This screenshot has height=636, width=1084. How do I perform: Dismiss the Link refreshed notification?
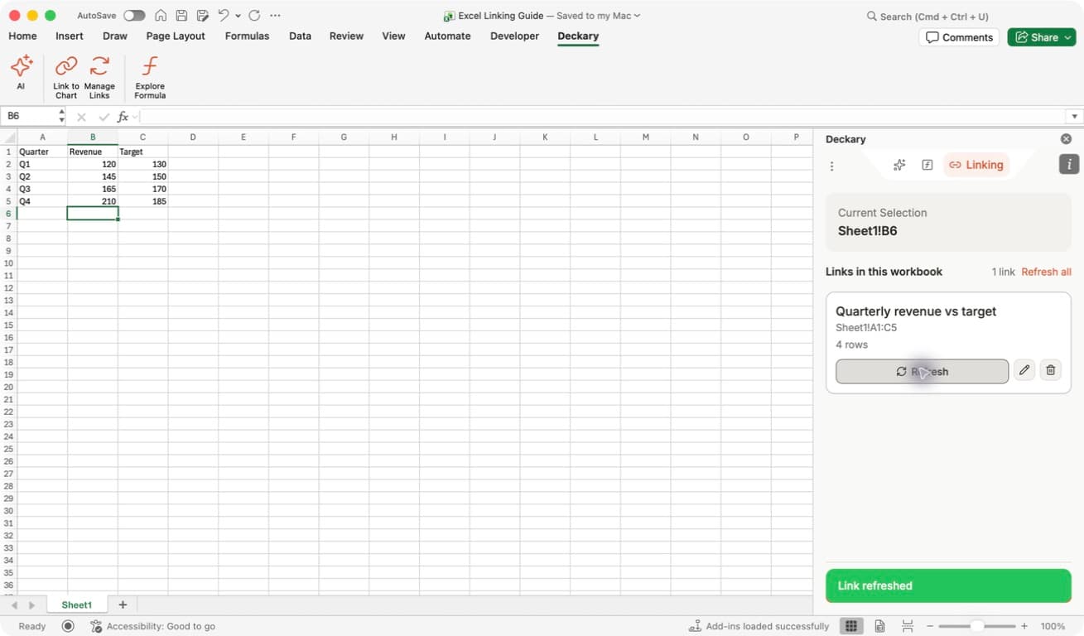[948, 585]
